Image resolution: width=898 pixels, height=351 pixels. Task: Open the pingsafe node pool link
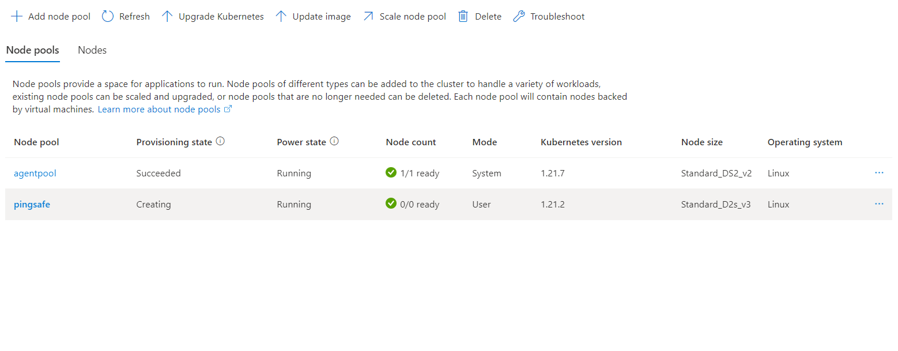click(32, 205)
